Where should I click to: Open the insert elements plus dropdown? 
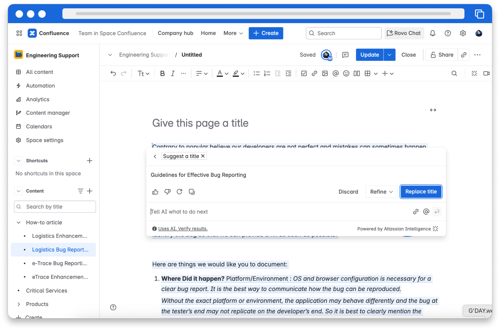point(388,74)
